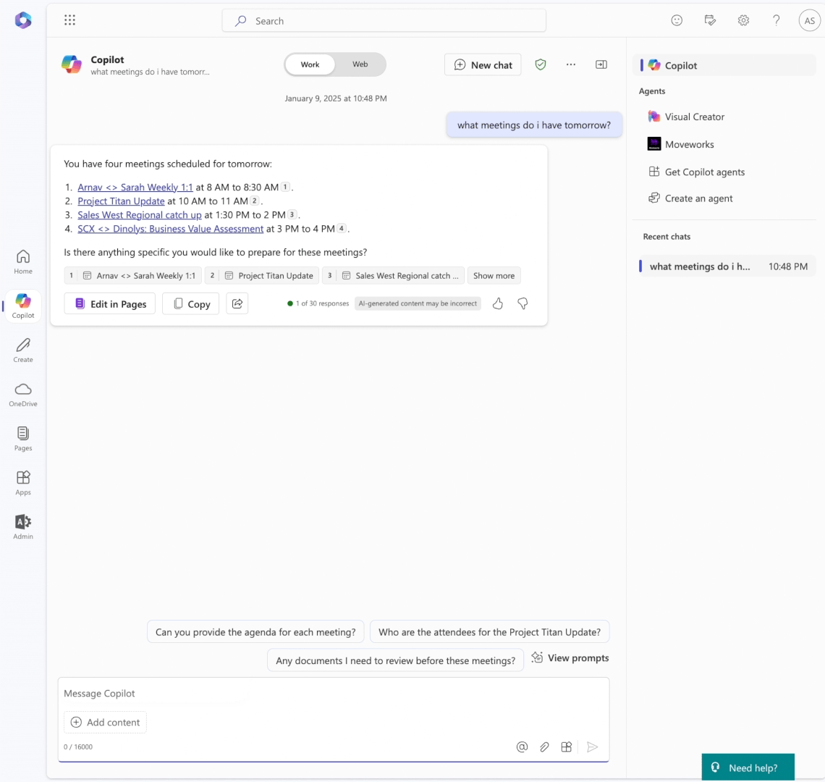
Task: Switch to the Web toggle option
Action: pyautogui.click(x=360, y=64)
